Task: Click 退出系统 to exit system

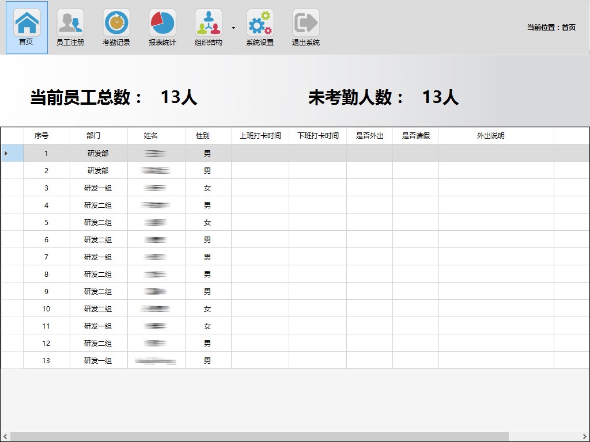Action: click(x=305, y=27)
